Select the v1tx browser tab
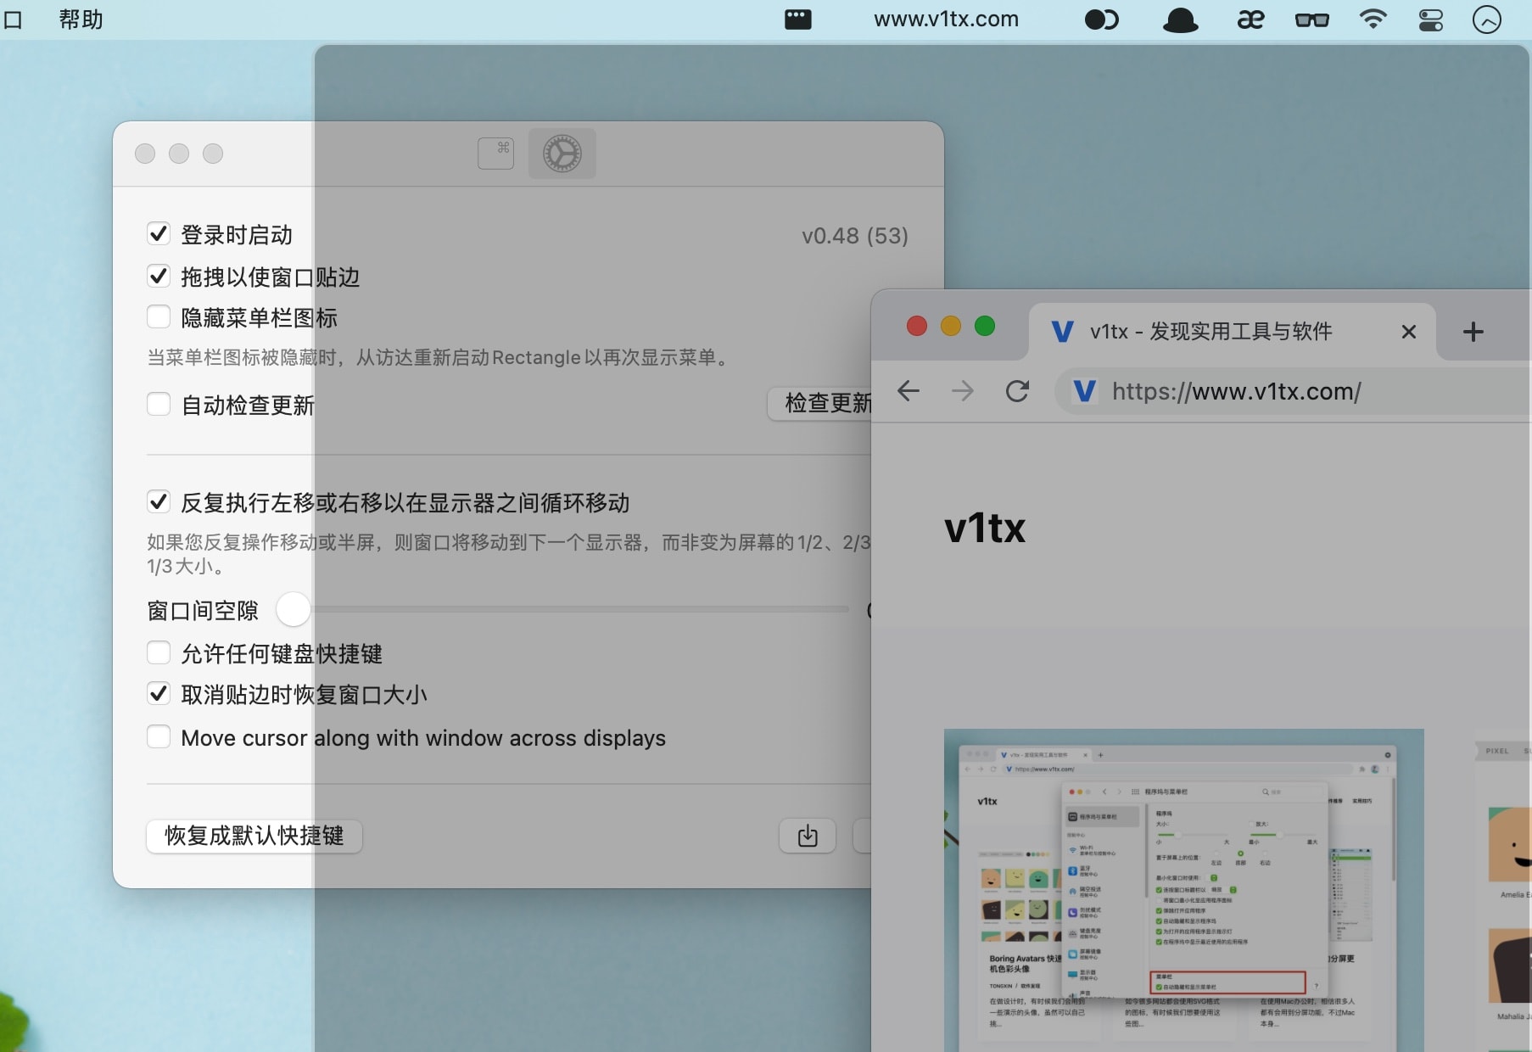This screenshot has width=1532, height=1052. click(1205, 332)
